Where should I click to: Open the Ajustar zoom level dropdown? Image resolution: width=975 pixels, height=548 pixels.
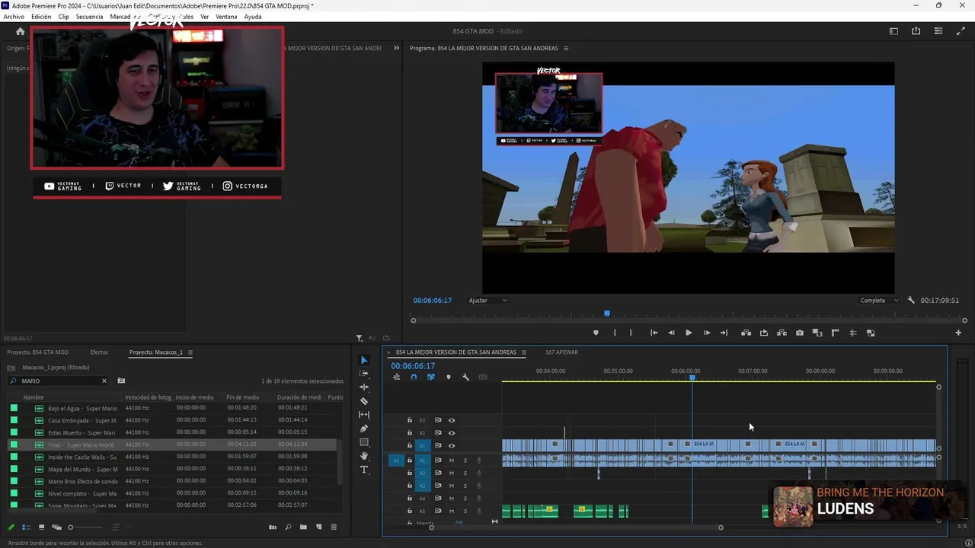(487, 301)
